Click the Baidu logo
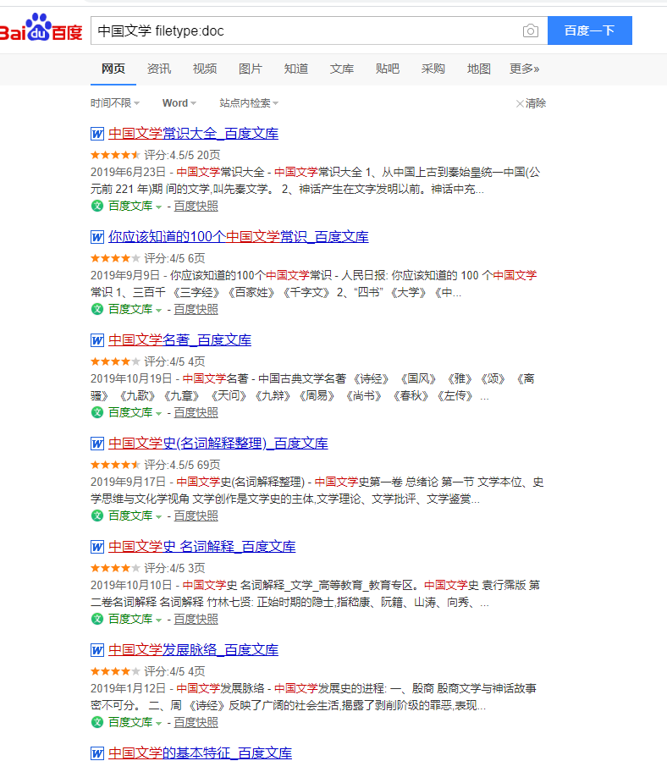Image resolution: width=667 pixels, height=761 pixels. click(41, 28)
